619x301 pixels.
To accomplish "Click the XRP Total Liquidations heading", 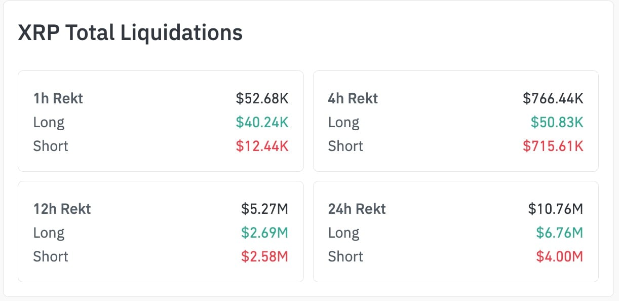I will point(130,32).
